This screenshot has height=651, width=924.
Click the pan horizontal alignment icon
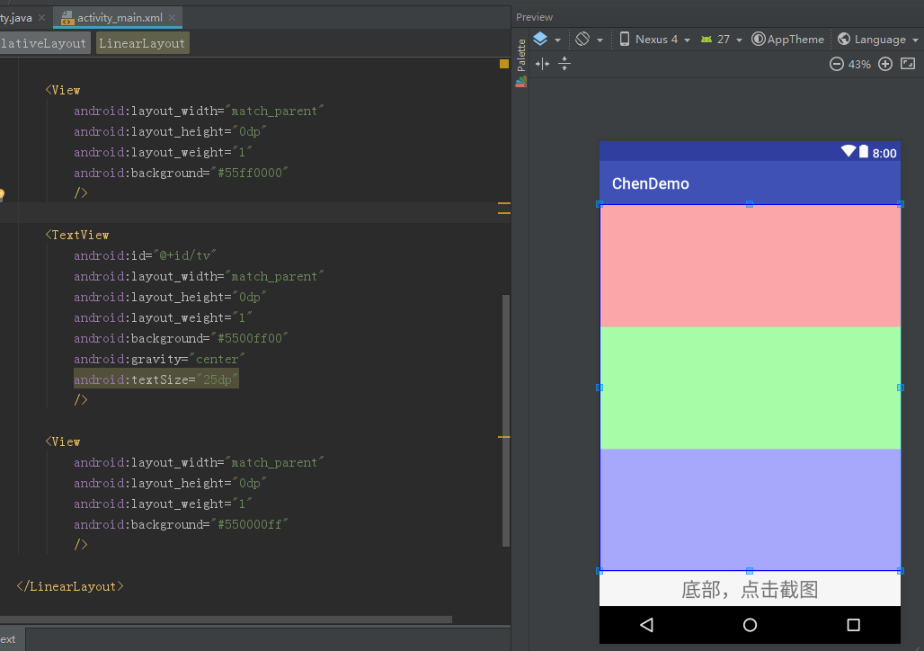click(x=542, y=64)
